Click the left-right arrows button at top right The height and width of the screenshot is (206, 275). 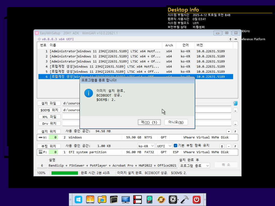[236, 39]
